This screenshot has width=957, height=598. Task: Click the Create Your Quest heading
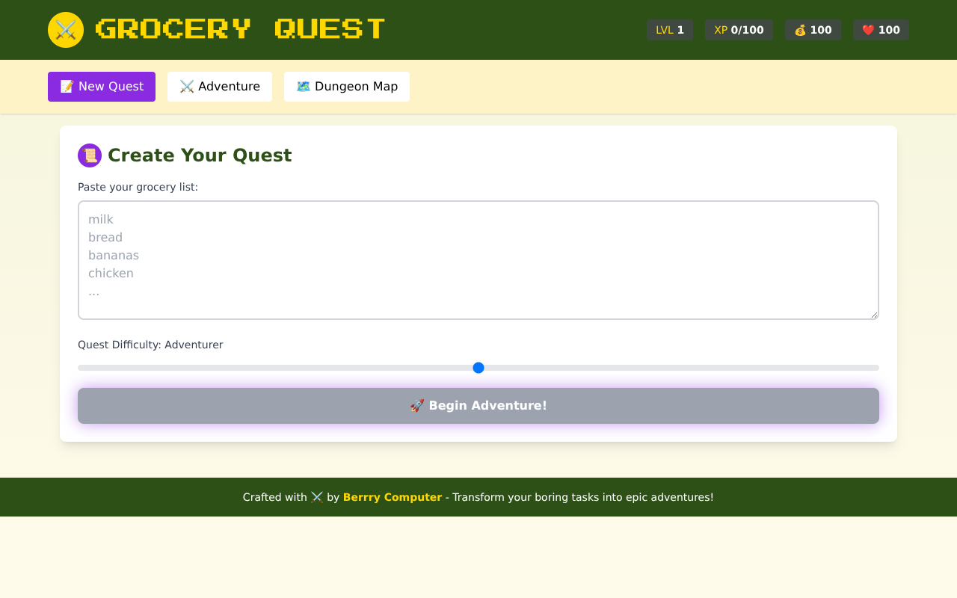(x=200, y=155)
